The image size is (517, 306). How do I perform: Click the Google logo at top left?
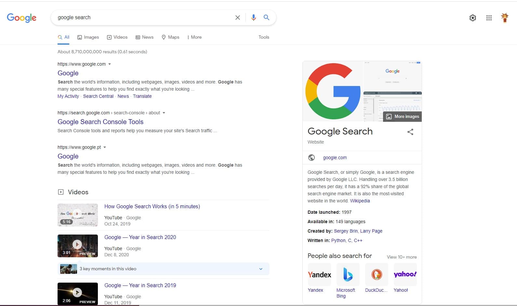point(21,18)
